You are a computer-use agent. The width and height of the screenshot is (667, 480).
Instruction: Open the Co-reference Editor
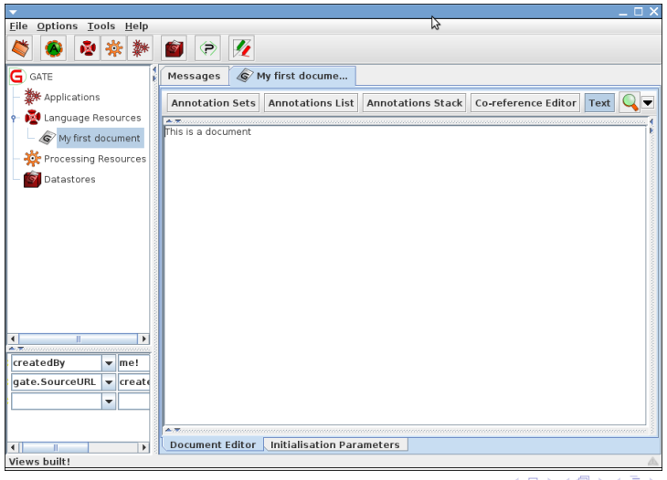[525, 103]
